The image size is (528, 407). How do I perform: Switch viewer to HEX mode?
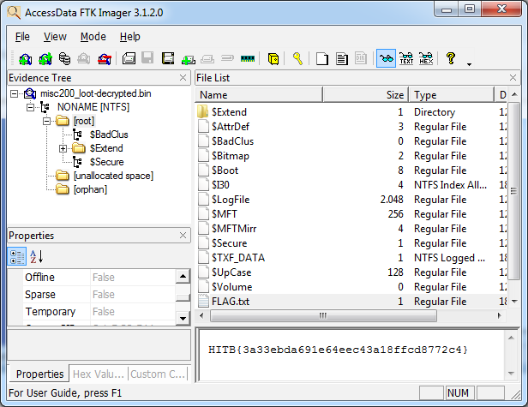(x=426, y=59)
